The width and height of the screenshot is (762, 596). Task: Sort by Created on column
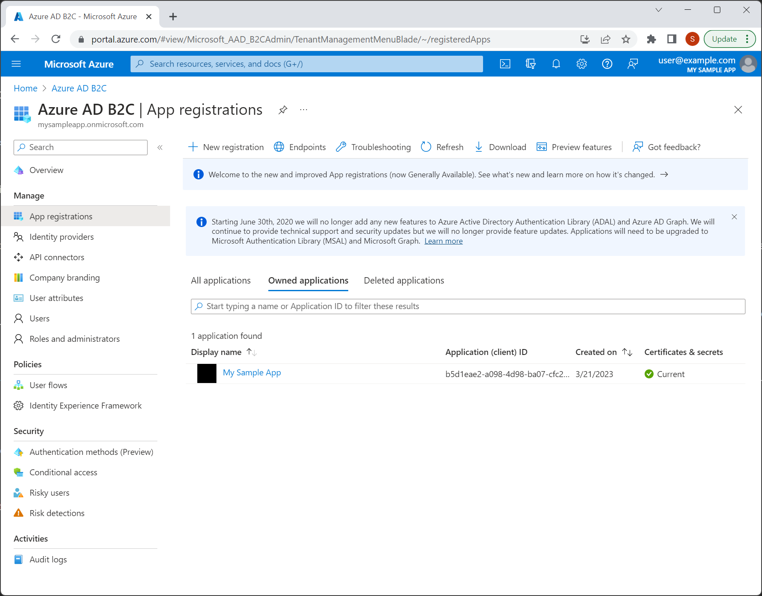(604, 352)
